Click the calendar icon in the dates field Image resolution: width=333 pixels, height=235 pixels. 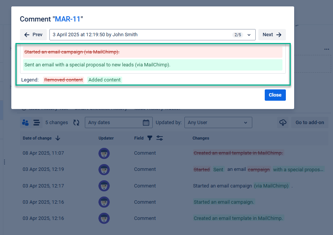(x=146, y=123)
